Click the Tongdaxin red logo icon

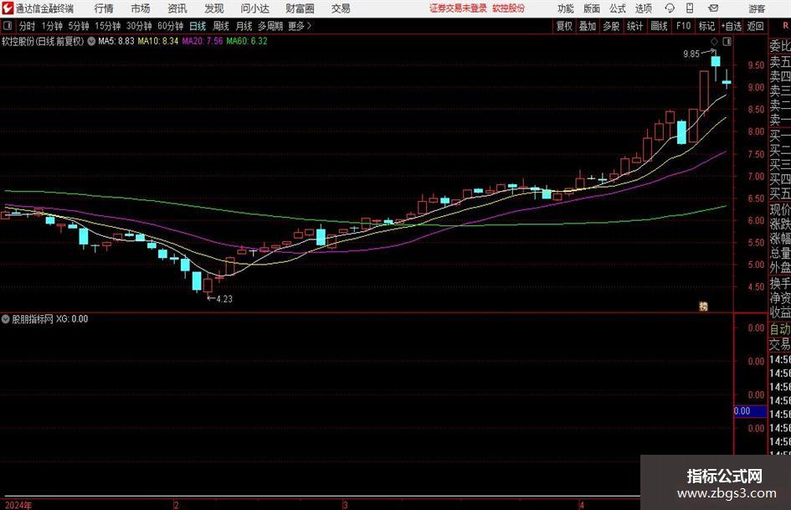pyautogui.click(x=8, y=8)
